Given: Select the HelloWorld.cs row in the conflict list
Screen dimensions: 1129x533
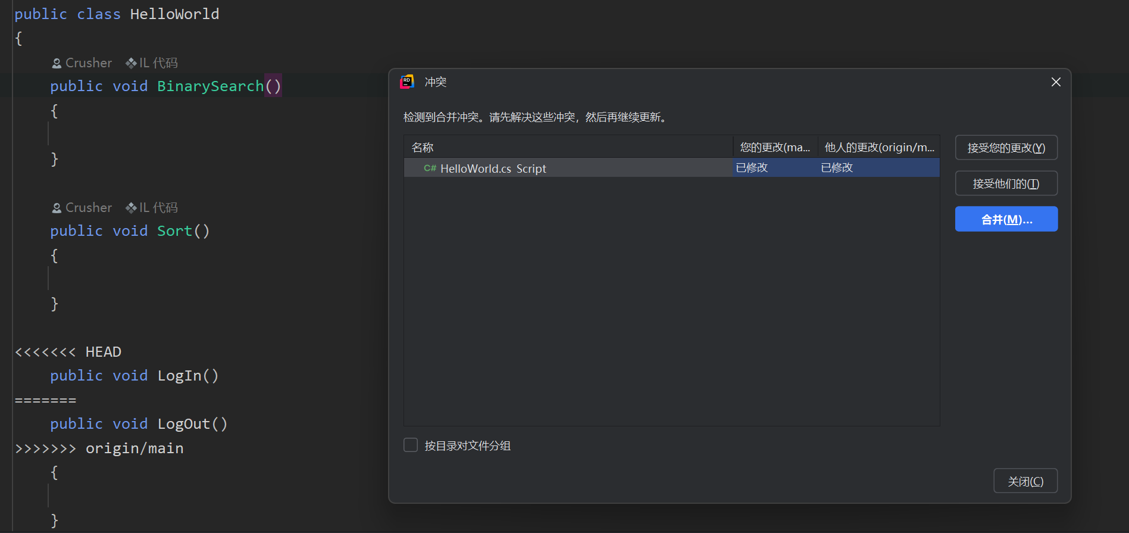Looking at the screenshot, I should [x=565, y=169].
